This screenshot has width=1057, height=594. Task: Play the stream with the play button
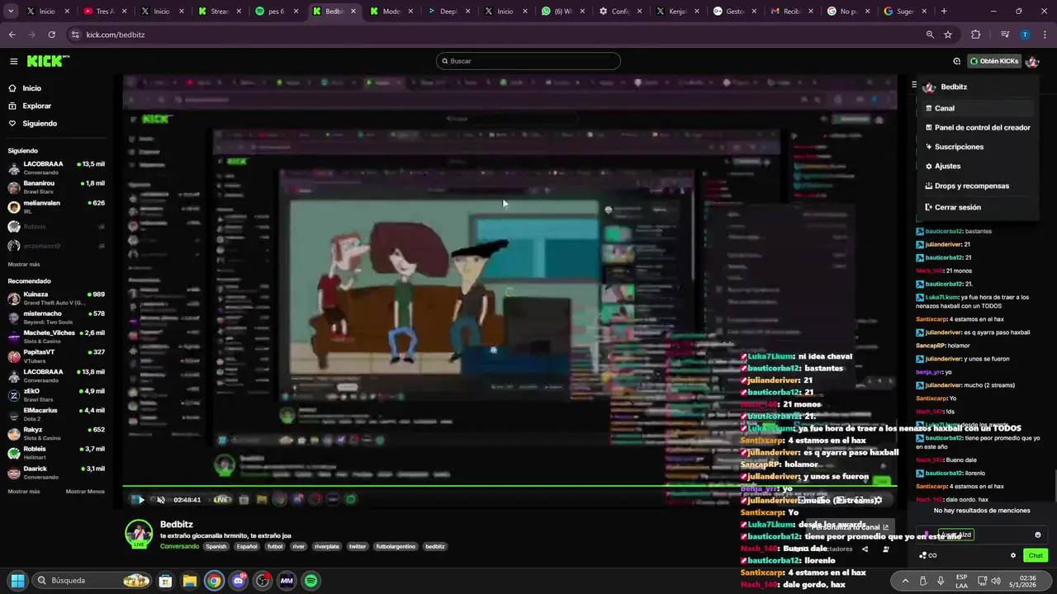(x=141, y=499)
